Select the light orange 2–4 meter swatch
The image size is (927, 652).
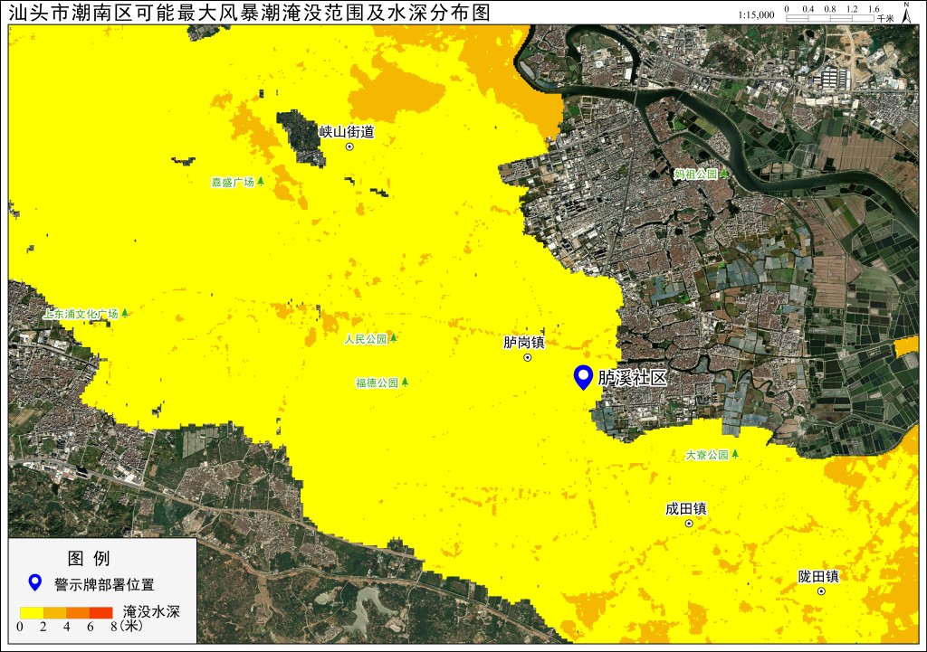coord(54,613)
